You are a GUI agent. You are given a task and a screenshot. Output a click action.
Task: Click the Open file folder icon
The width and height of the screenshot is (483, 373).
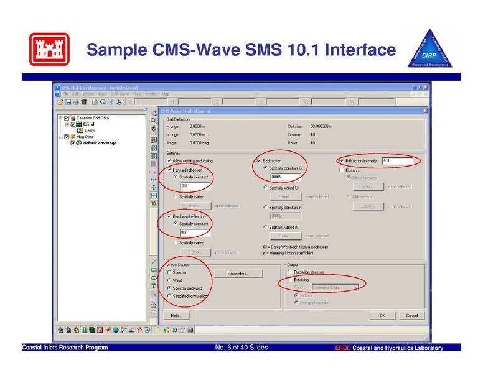coord(60,102)
